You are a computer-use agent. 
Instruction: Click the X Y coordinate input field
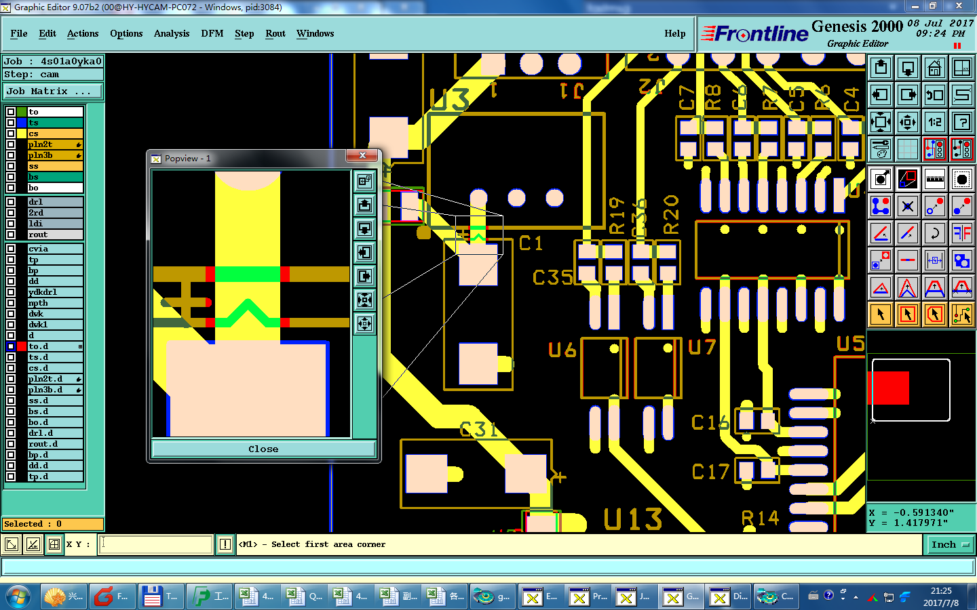pos(156,544)
